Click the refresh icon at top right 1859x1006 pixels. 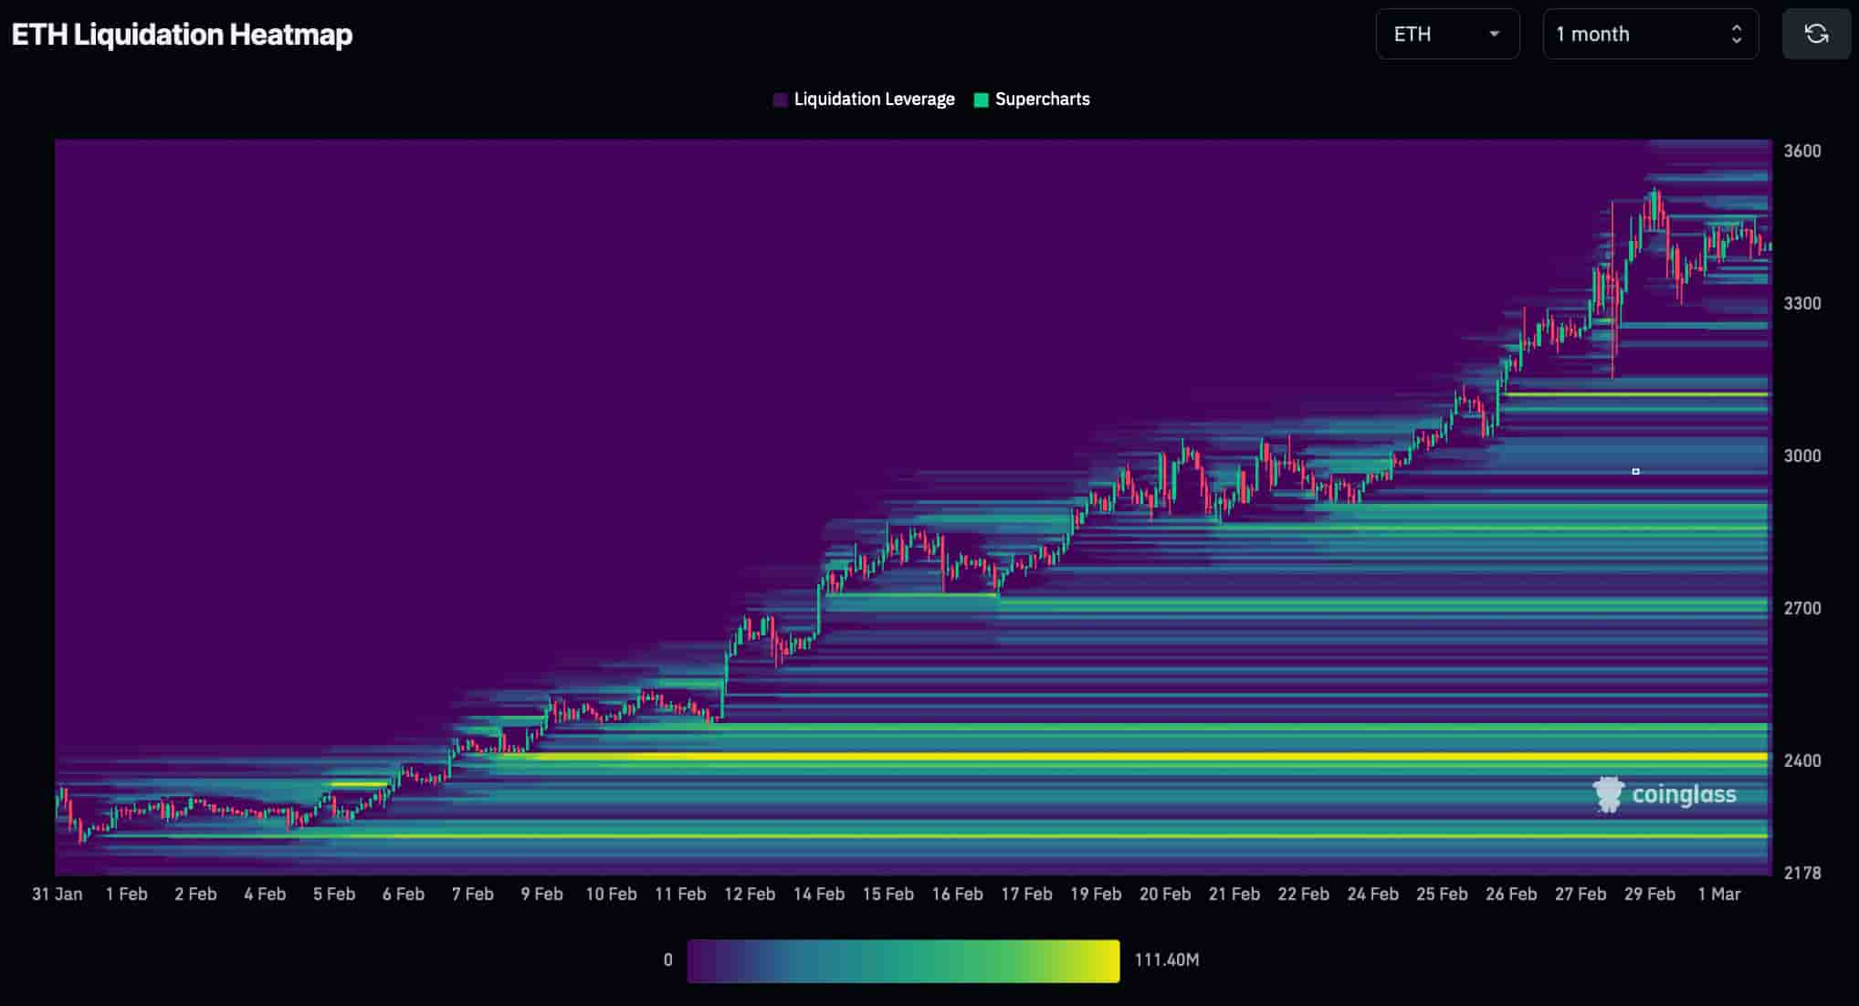point(1815,34)
